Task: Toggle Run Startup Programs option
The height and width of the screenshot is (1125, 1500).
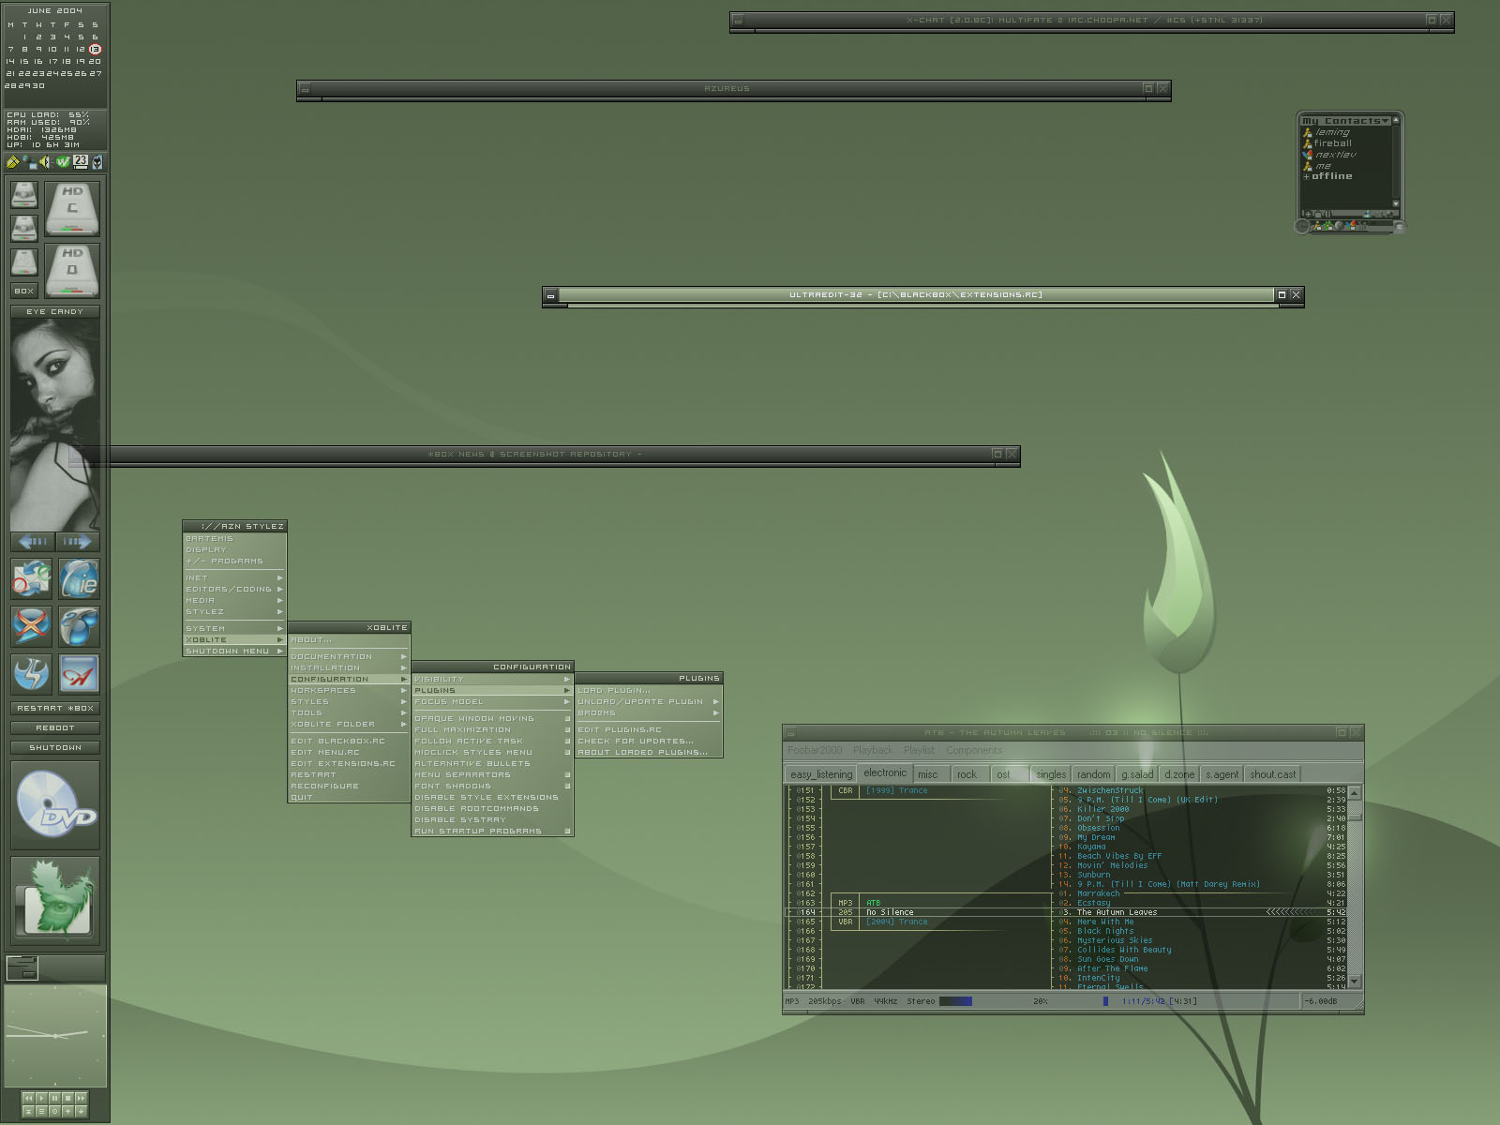Action: (492, 831)
